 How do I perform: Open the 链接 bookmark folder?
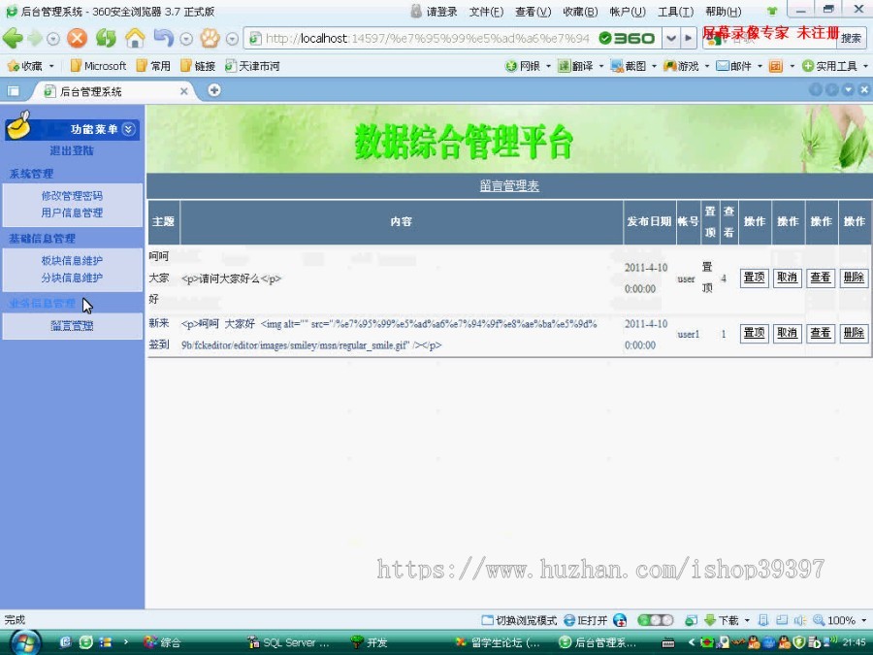[198, 66]
